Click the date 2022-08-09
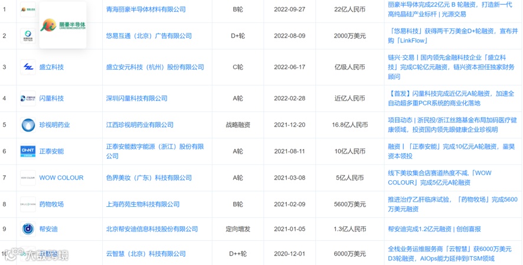This screenshot has width=523, height=265. point(289,36)
